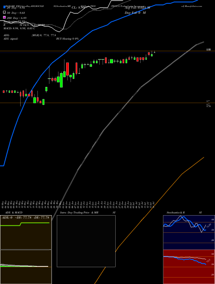Image resolution: width=215 pixels, height=284 pixels.
Task: Click the 'Intra Day Trading Price & MR' title
Action: pos(79,213)
